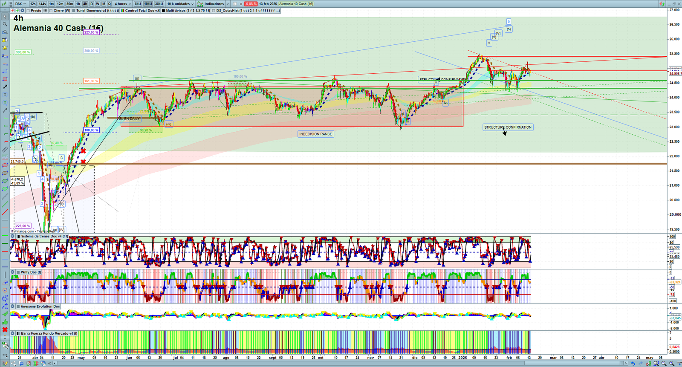This screenshot has width=682, height=367.
Task: Click the green checkmark icon in left toolbar
Action: 5,314
